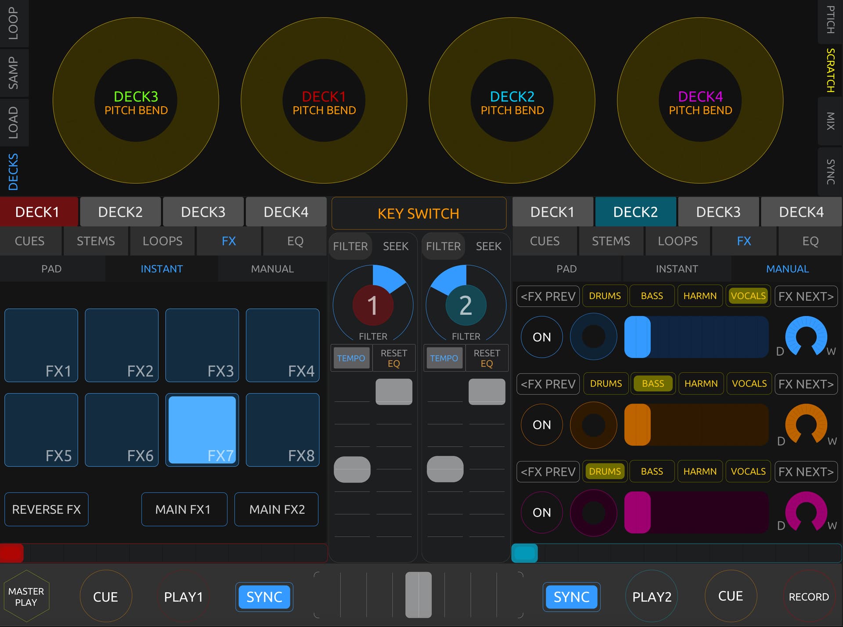This screenshot has width=843, height=627.
Task: Click the red number 1 filter knob
Action: (x=373, y=305)
